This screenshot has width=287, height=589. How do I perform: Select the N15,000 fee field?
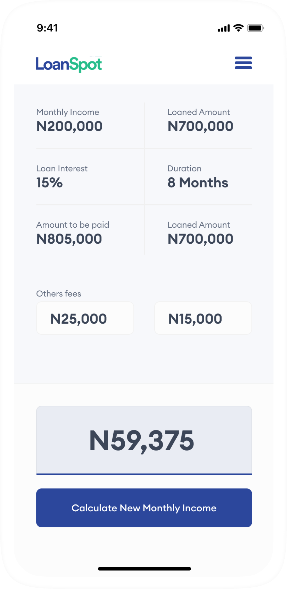tap(203, 318)
